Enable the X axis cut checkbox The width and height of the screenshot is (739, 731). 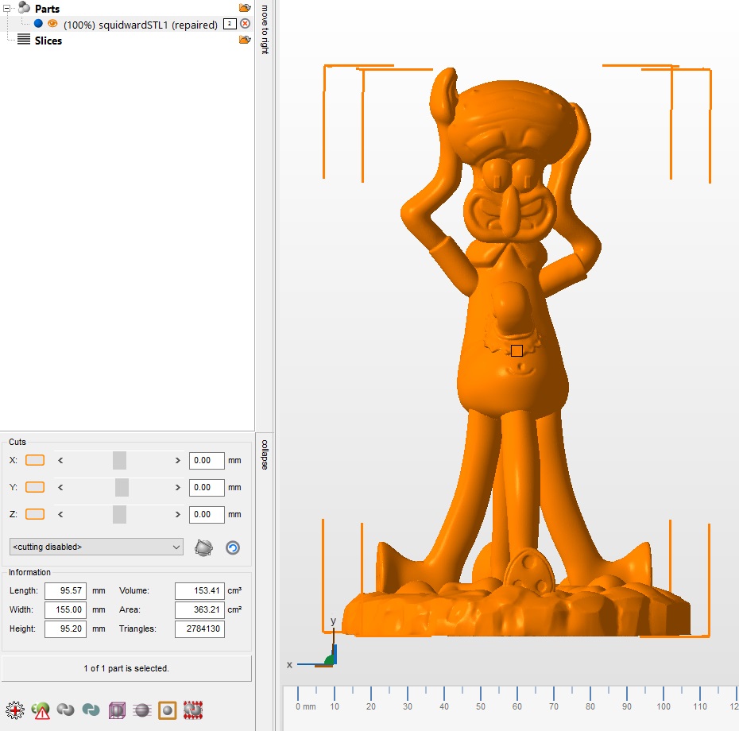[34, 460]
